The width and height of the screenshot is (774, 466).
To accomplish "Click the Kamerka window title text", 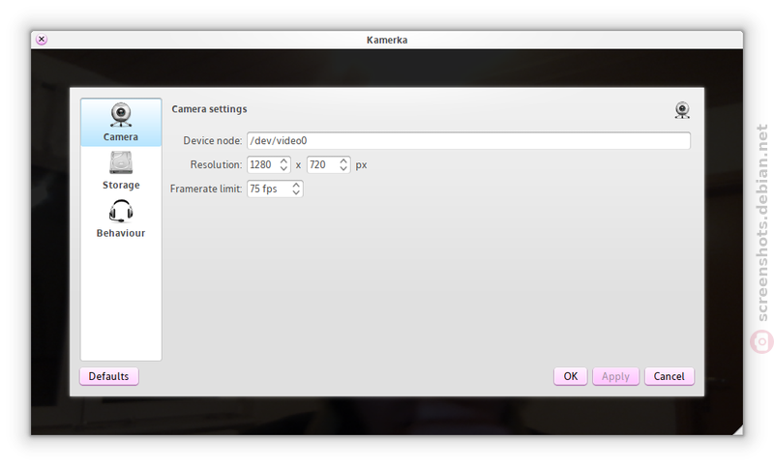I will (387, 40).
